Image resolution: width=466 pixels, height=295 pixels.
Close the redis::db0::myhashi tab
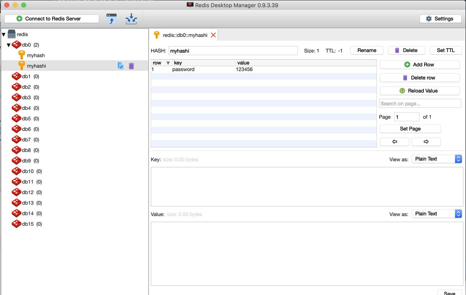pyautogui.click(x=213, y=35)
